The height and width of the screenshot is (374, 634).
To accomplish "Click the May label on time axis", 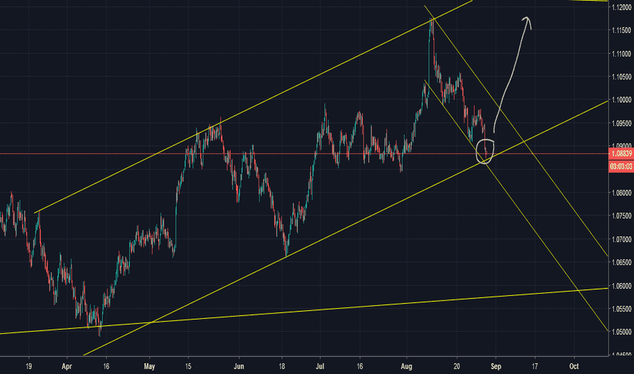I will pos(149,367).
